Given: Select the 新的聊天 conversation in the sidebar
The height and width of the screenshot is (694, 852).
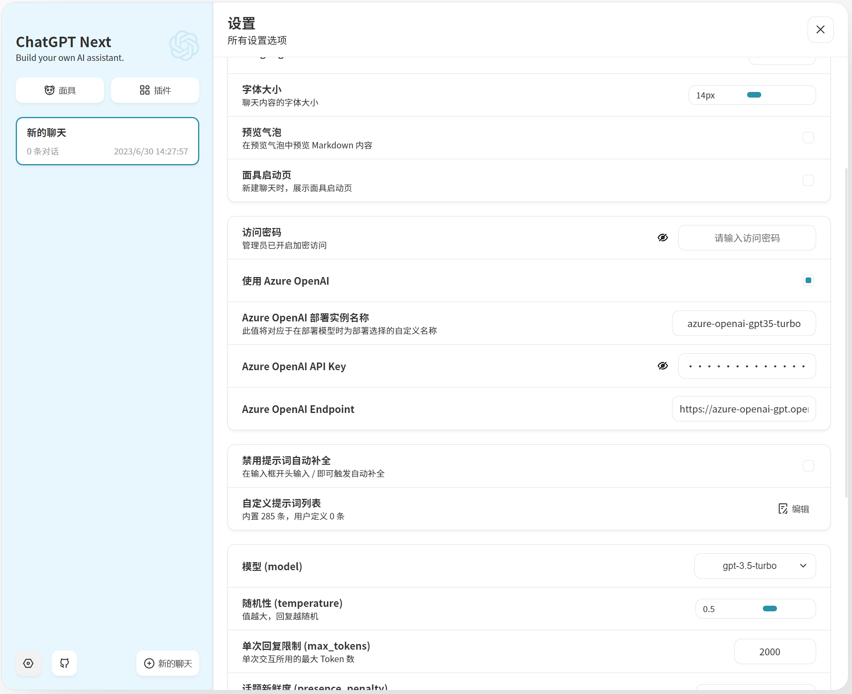Looking at the screenshot, I should pos(107,141).
